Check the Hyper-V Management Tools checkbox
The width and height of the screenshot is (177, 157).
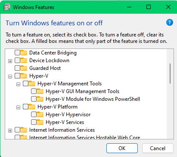(25, 84)
